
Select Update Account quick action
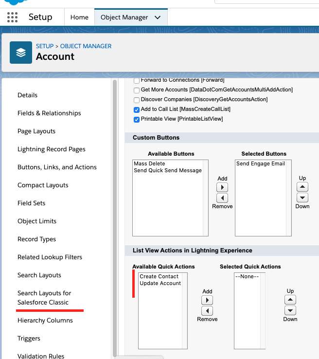click(x=160, y=283)
